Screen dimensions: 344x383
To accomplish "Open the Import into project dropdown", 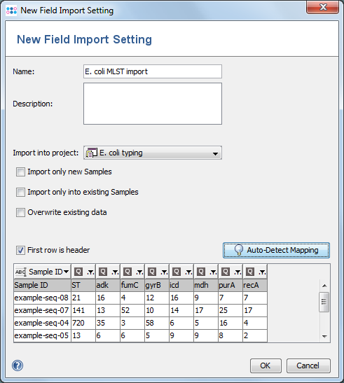I will click(153, 153).
